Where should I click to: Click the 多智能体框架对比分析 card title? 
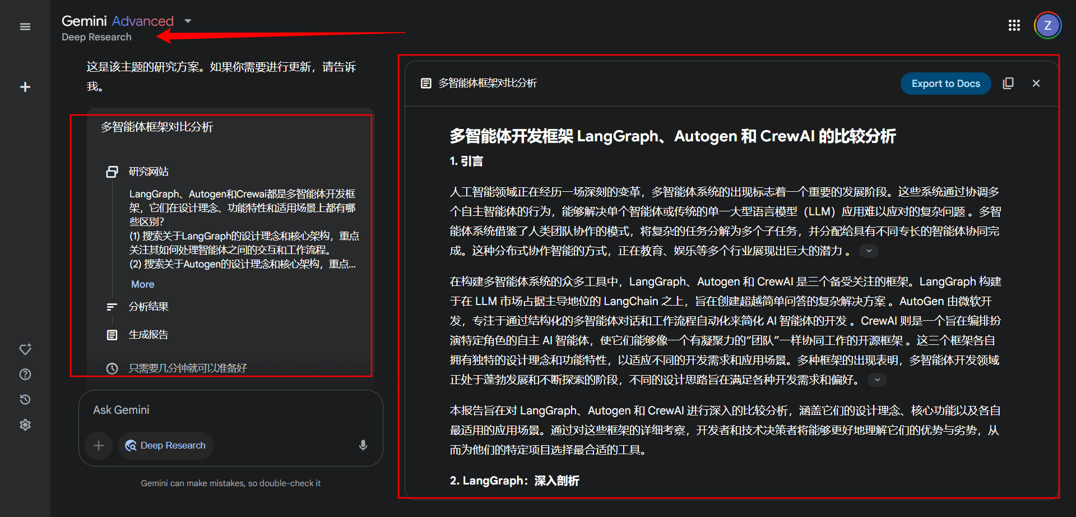(x=157, y=127)
